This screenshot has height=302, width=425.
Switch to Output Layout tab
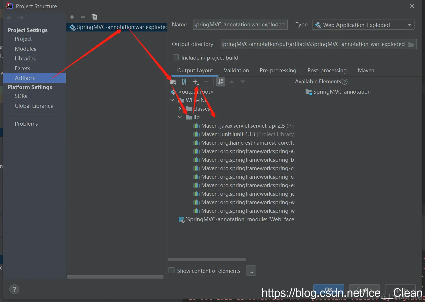tap(195, 71)
